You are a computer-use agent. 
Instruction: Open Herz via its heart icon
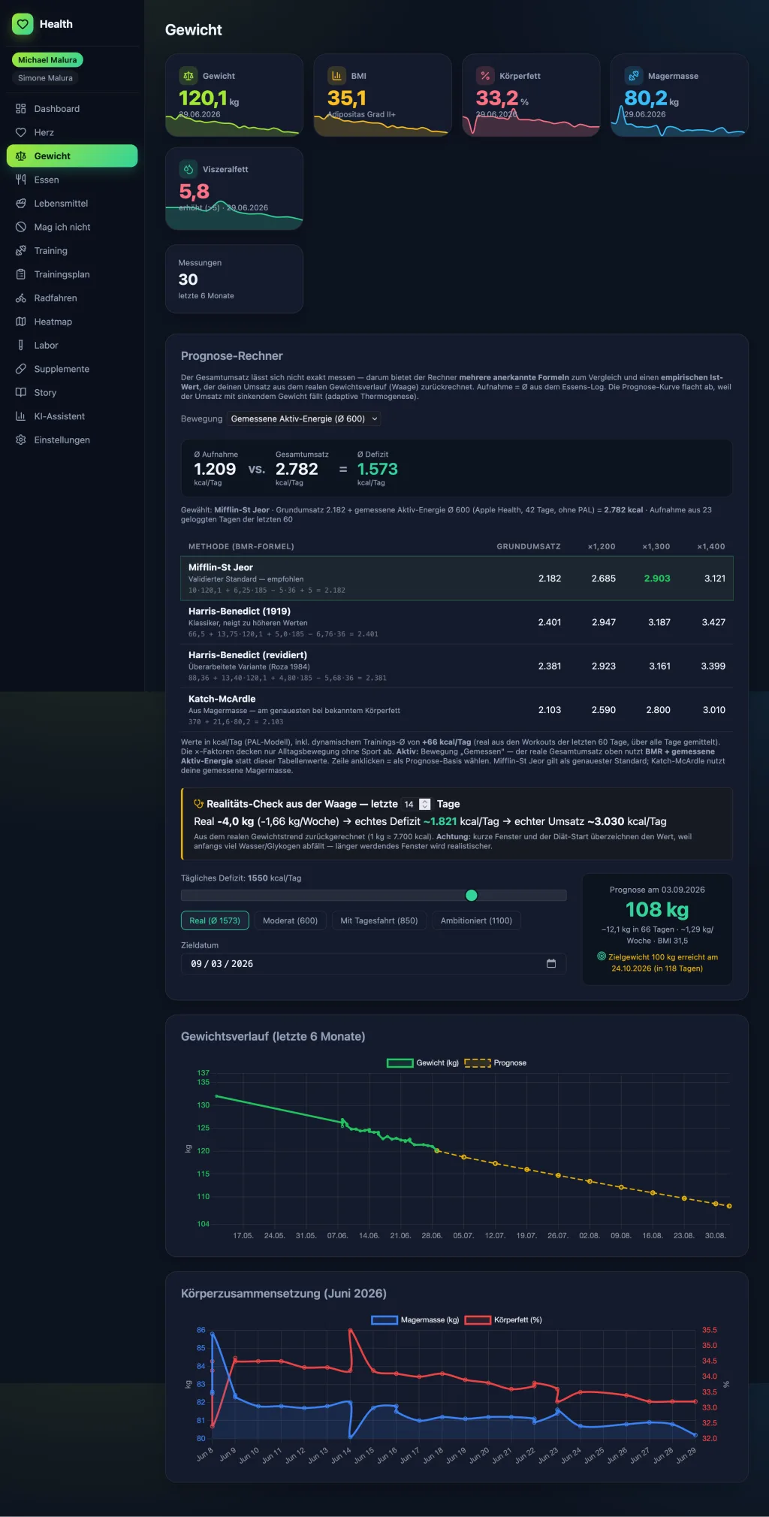pos(21,132)
